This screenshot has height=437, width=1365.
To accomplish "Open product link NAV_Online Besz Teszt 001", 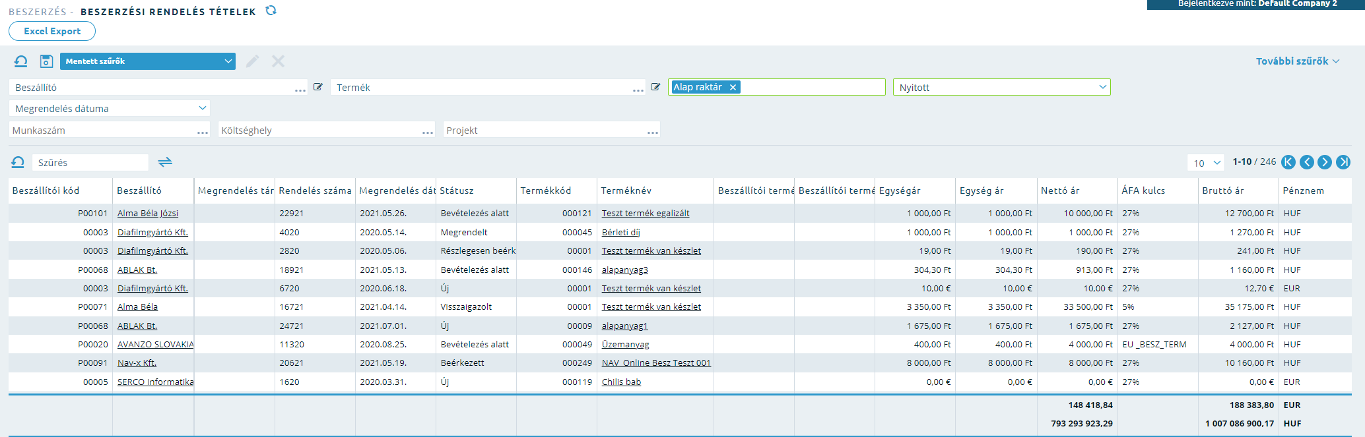I will 656,363.
